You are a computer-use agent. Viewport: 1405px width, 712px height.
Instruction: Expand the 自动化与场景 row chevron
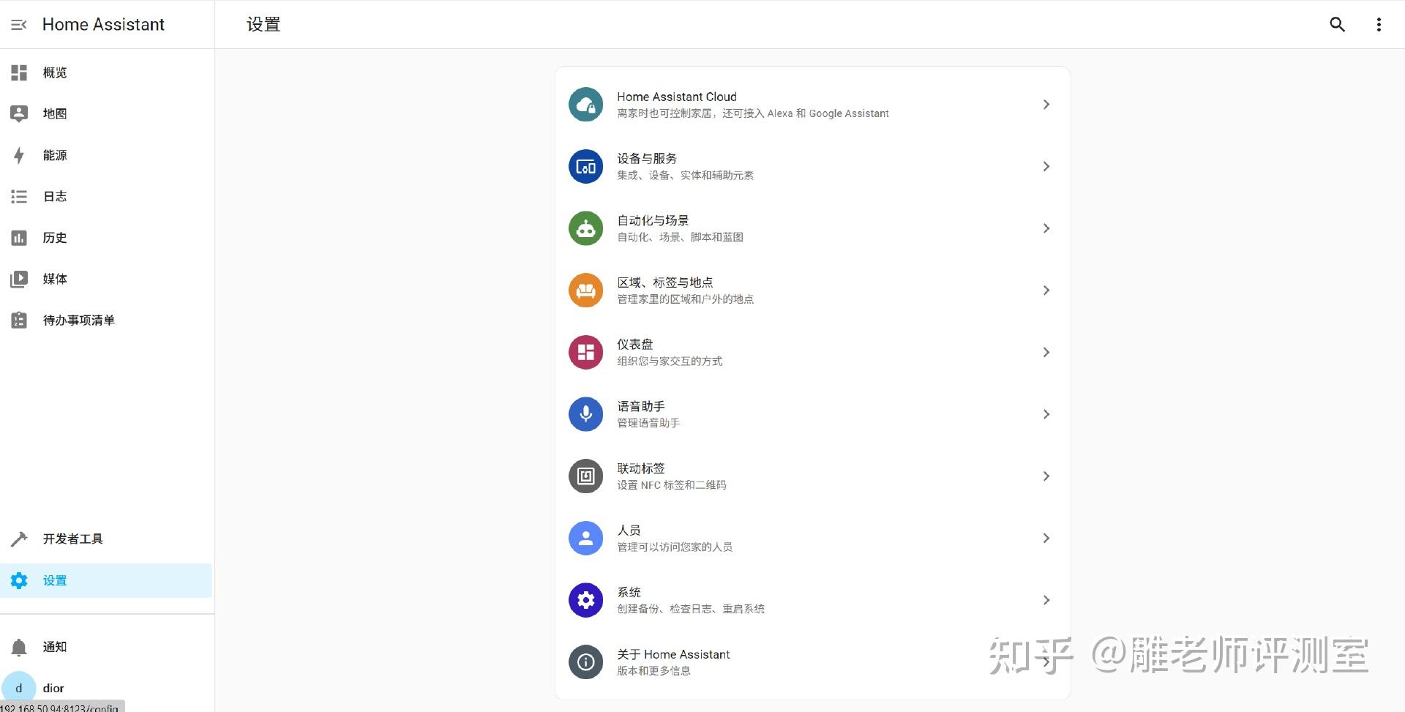click(1046, 228)
